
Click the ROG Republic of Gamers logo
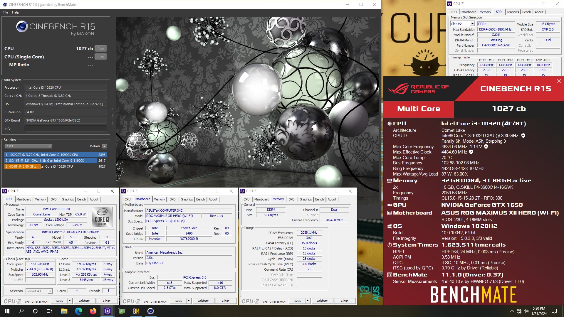[x=418, y=89]
